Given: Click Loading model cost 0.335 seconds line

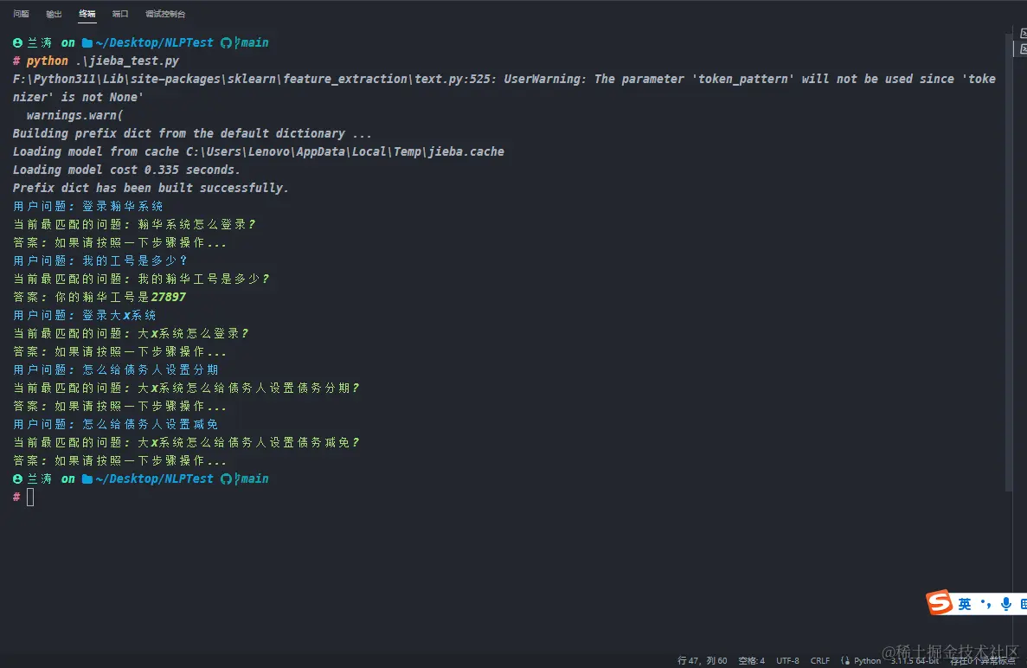Looking at the screenshot, I should click(x=126, y=170).
